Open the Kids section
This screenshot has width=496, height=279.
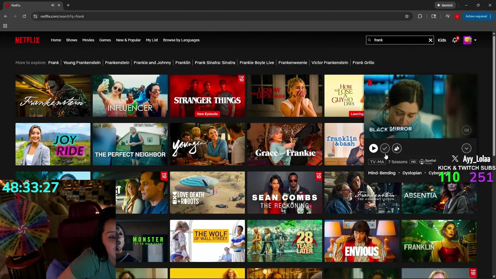pos(442,40)
